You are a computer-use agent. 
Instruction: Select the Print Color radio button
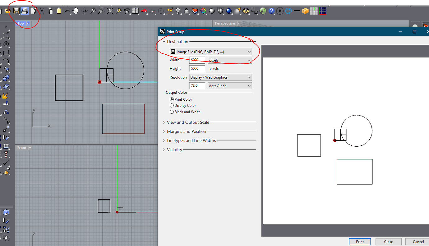pos(172,99)
